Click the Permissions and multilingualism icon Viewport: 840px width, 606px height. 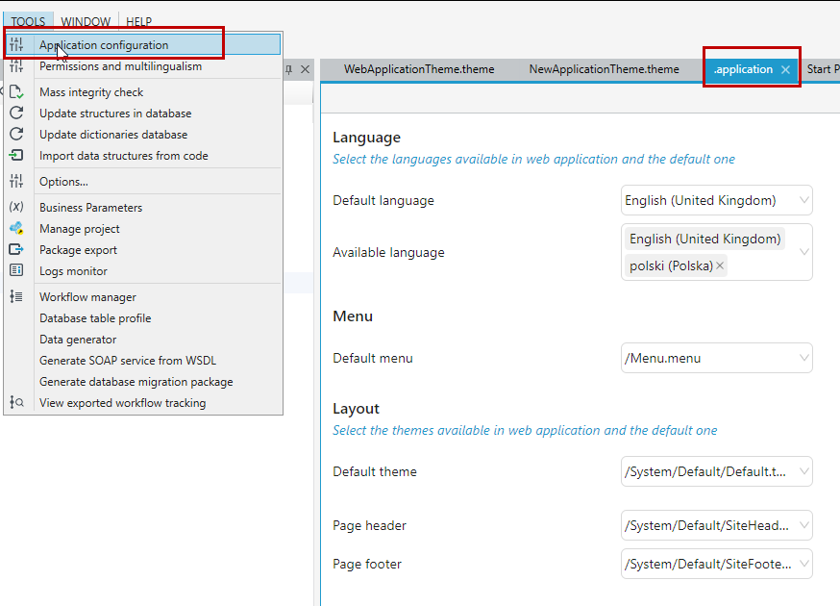(x=16, y=66)
